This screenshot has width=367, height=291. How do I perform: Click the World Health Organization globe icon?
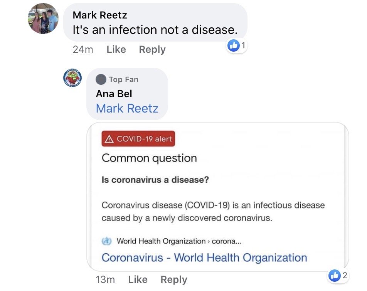click(x=107, y=241)
